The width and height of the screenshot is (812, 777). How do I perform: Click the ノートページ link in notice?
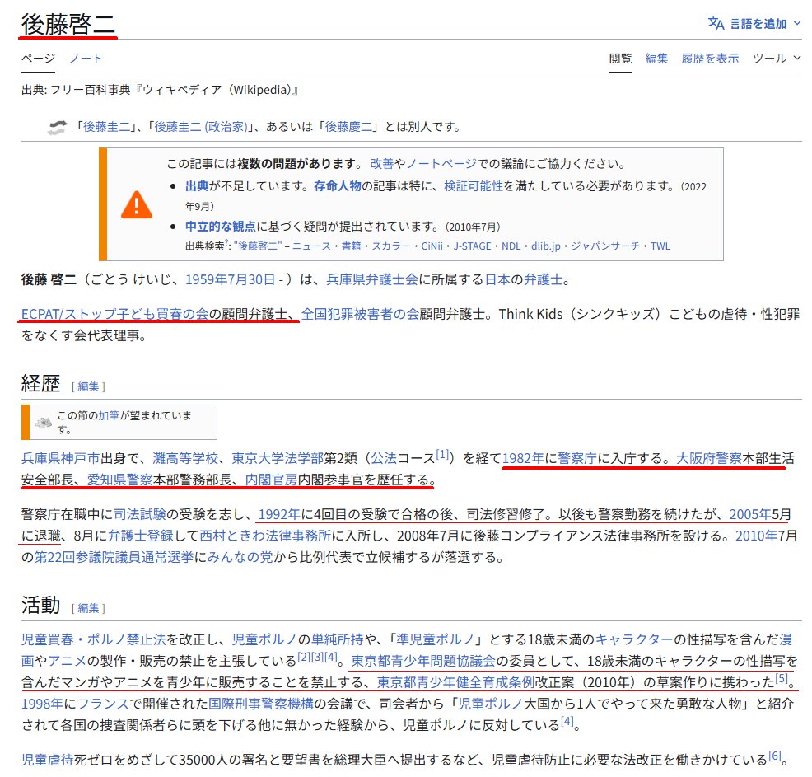click(x=441, y=164)
